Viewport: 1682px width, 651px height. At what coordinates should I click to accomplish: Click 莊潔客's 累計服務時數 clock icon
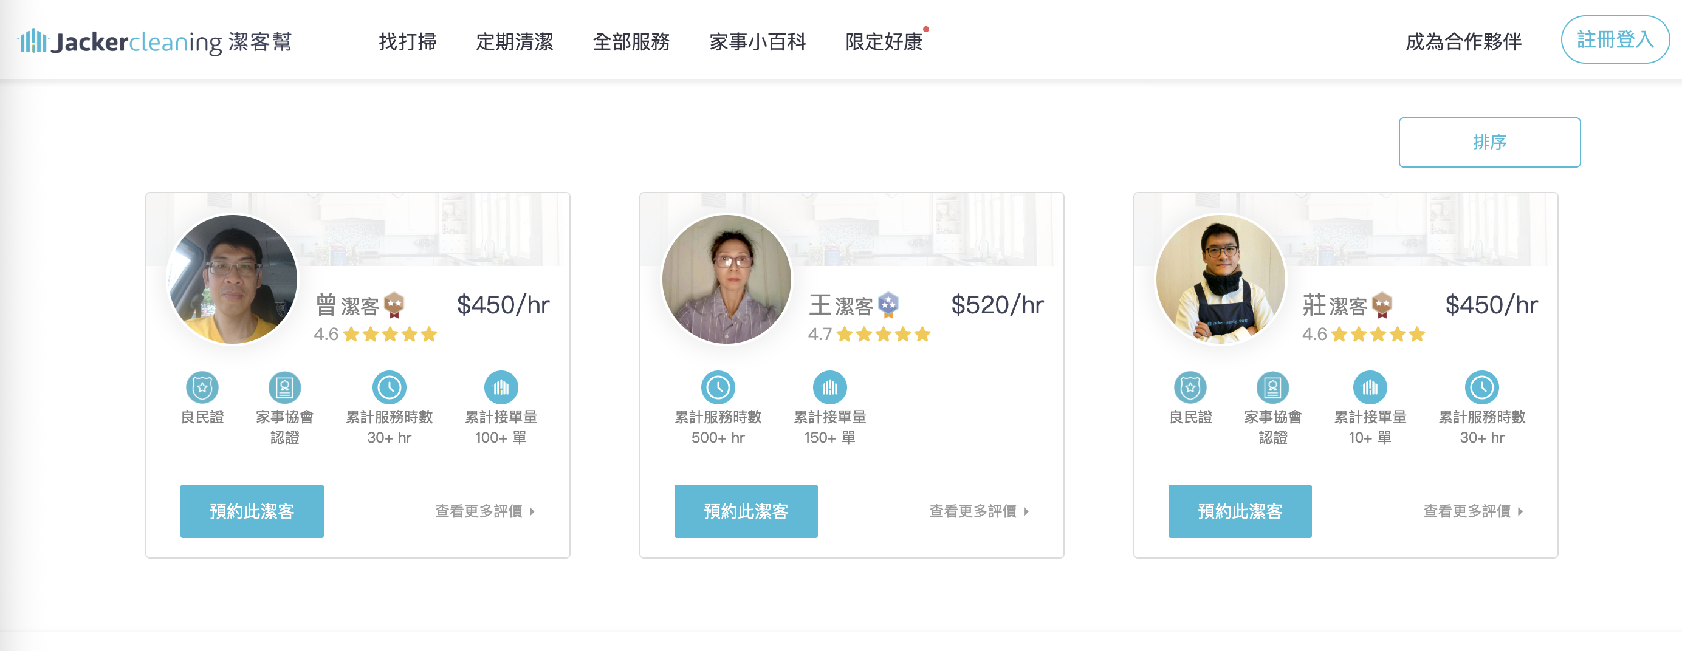(1481, 387)
